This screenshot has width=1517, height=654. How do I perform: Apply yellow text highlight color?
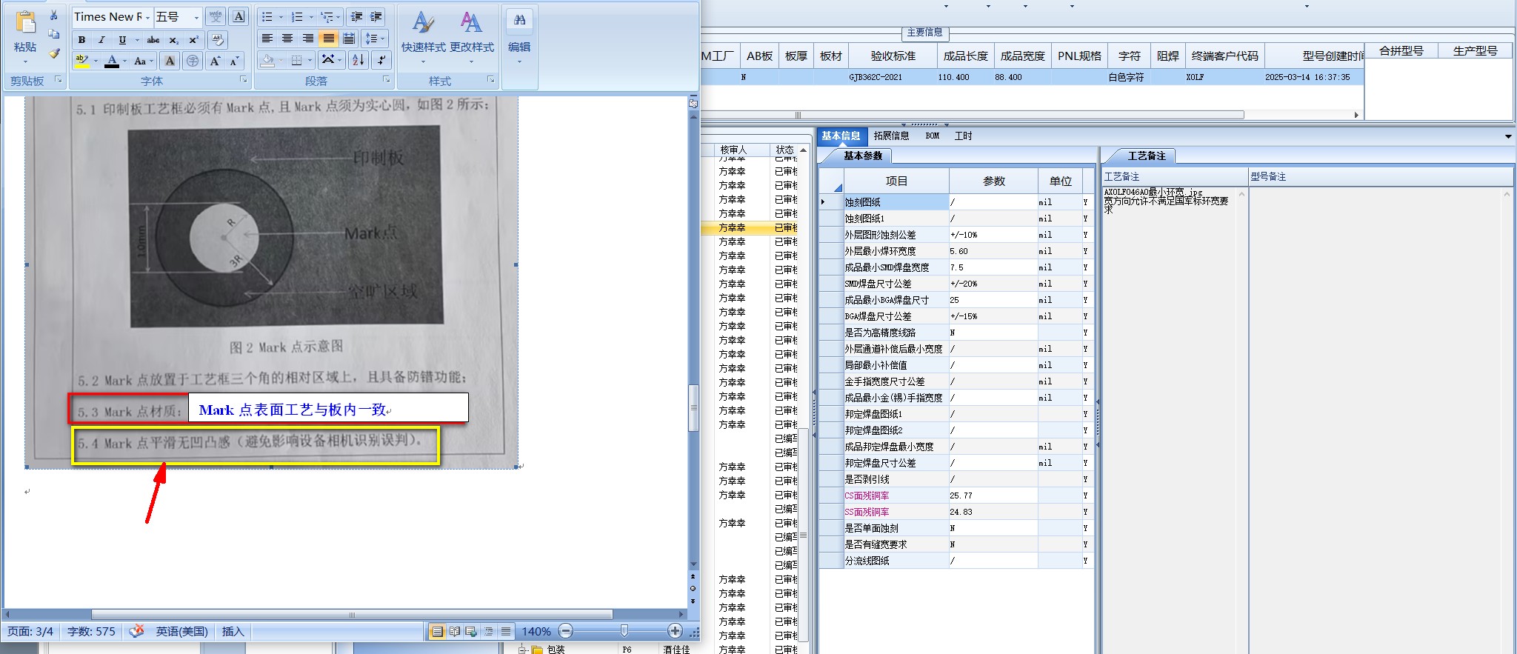point(82,61)
